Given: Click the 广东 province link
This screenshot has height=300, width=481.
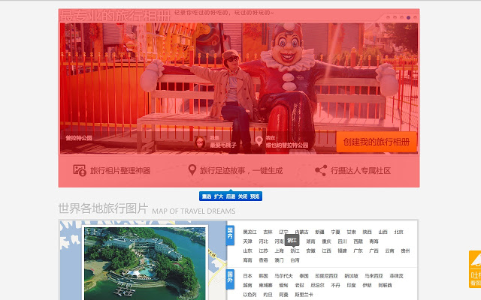Looking at the screenshot, I should [358, 250].
